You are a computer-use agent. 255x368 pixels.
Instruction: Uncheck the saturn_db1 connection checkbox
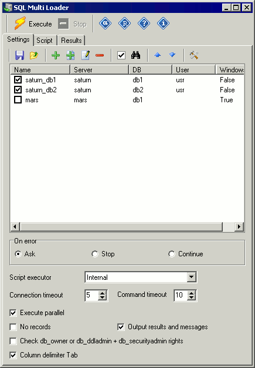coord(18,80)
